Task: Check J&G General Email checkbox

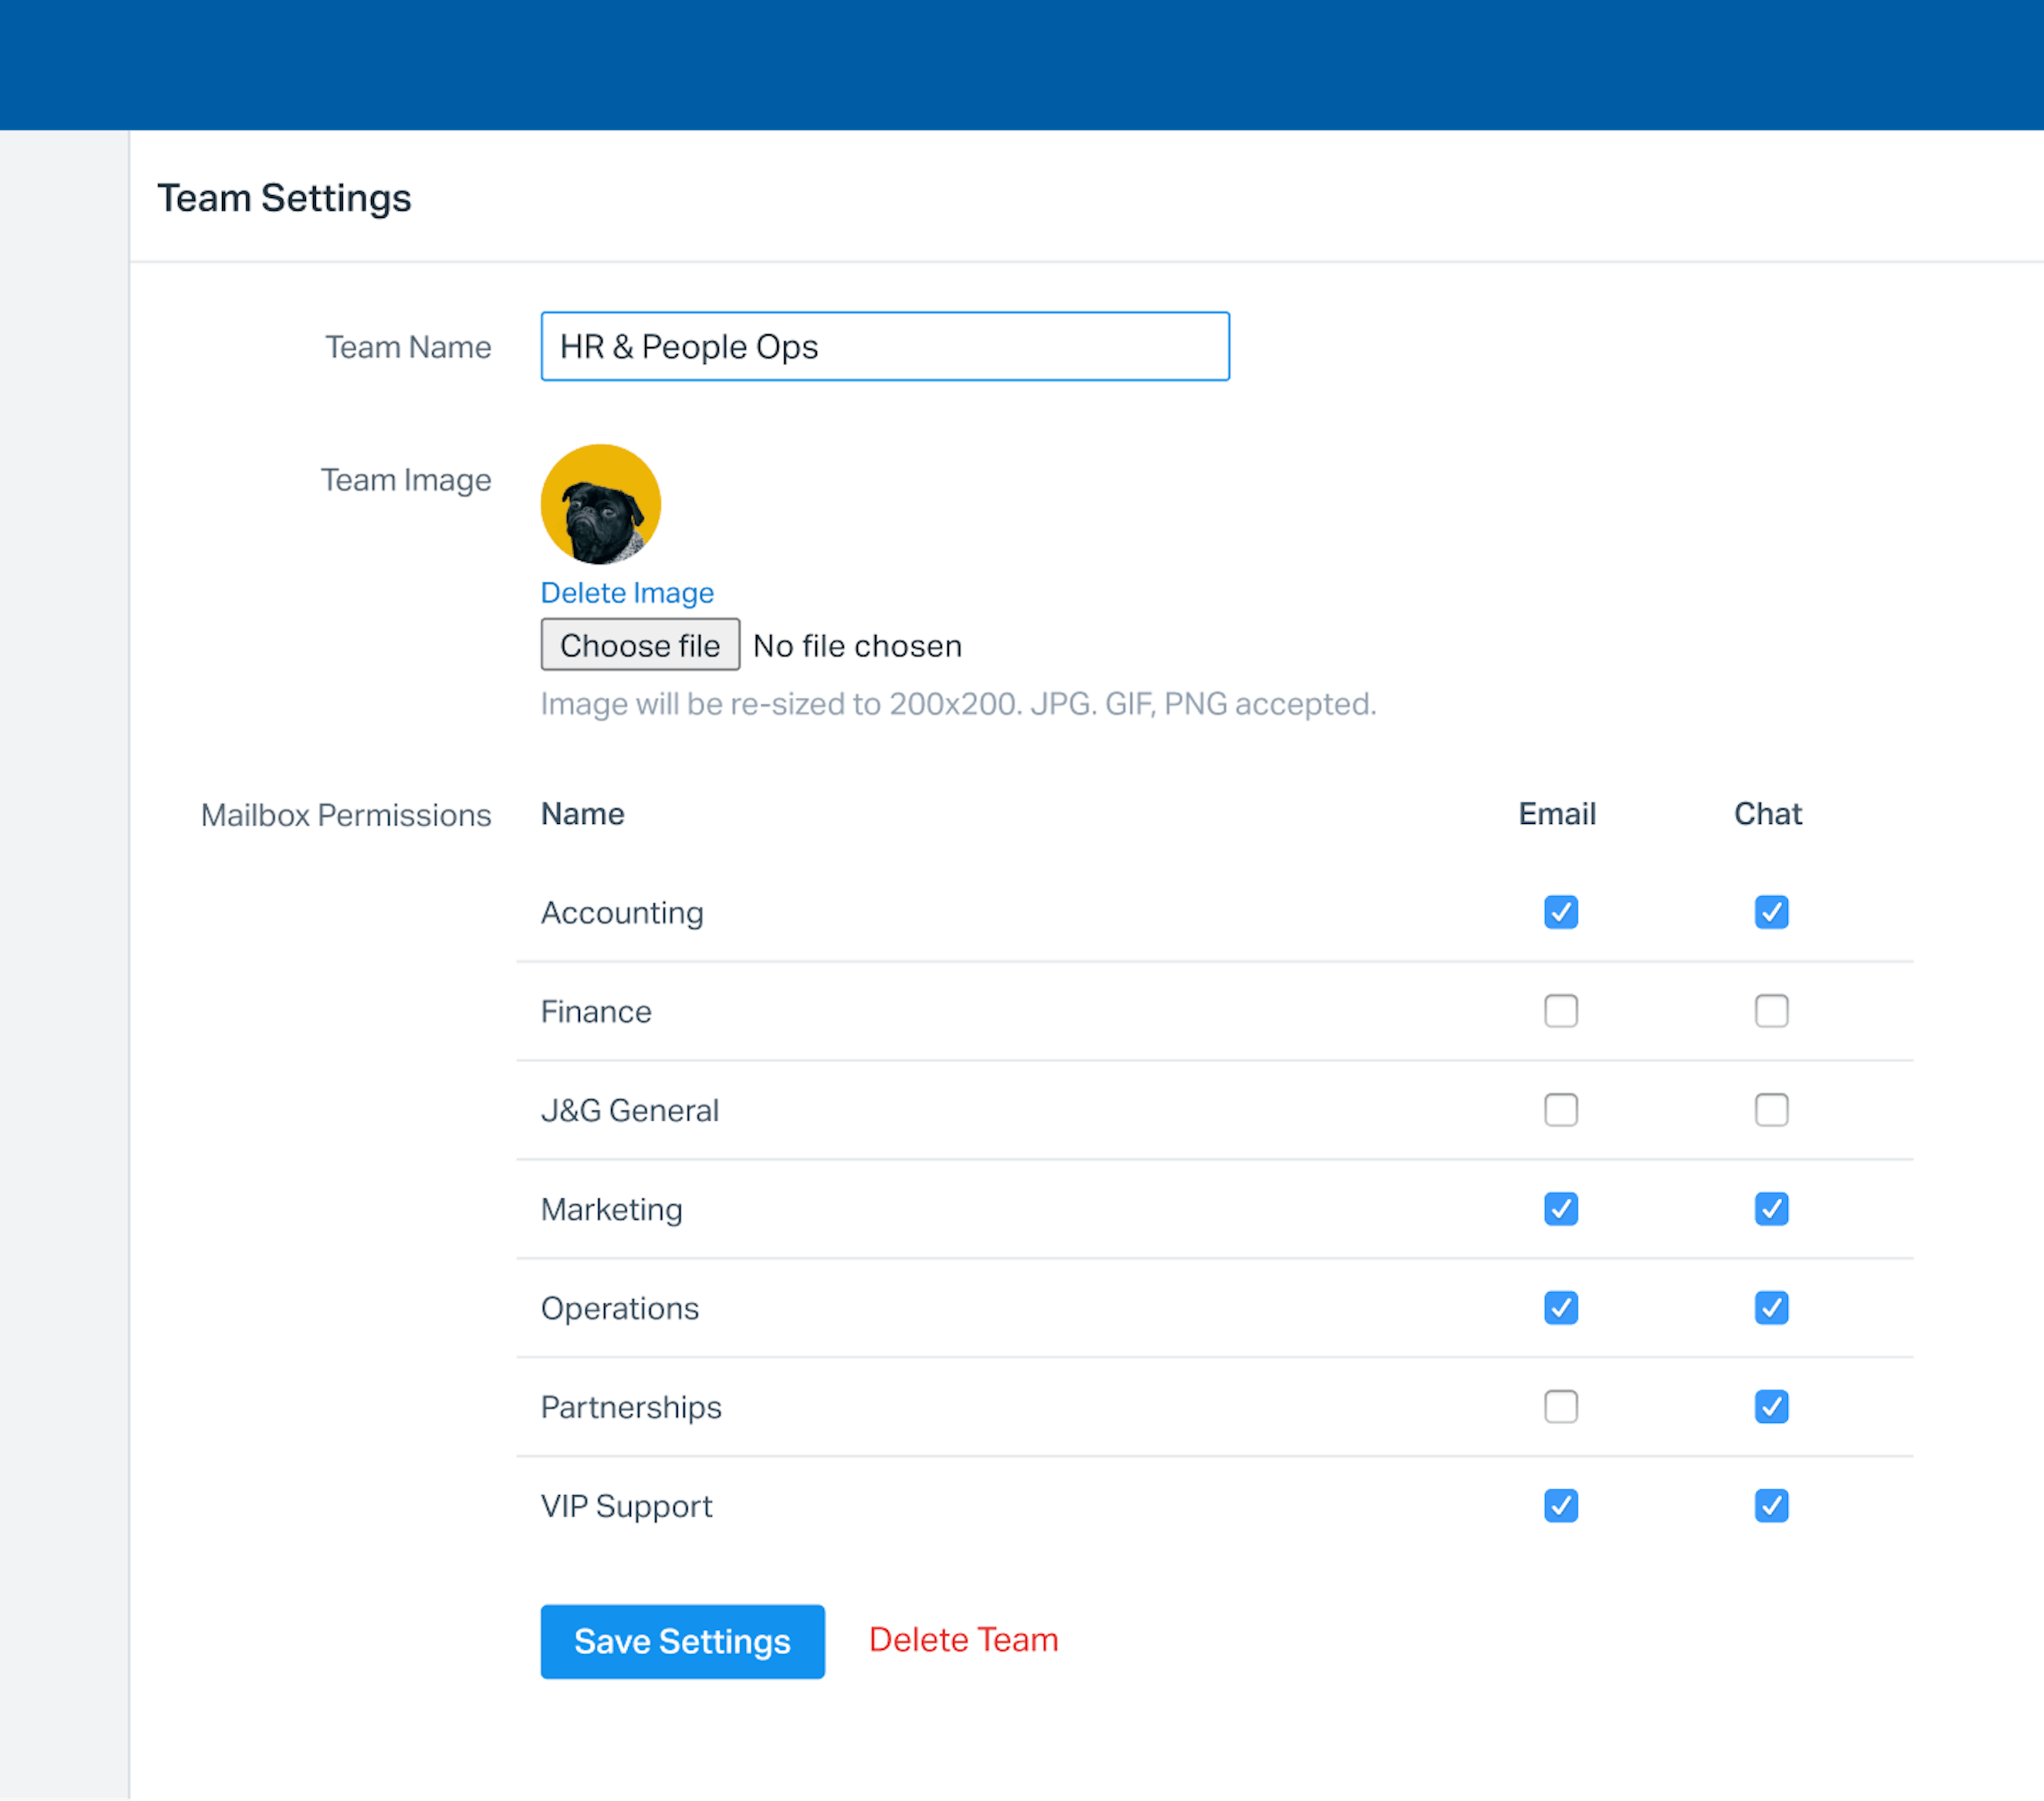Action: [x=1561, y=1110]
